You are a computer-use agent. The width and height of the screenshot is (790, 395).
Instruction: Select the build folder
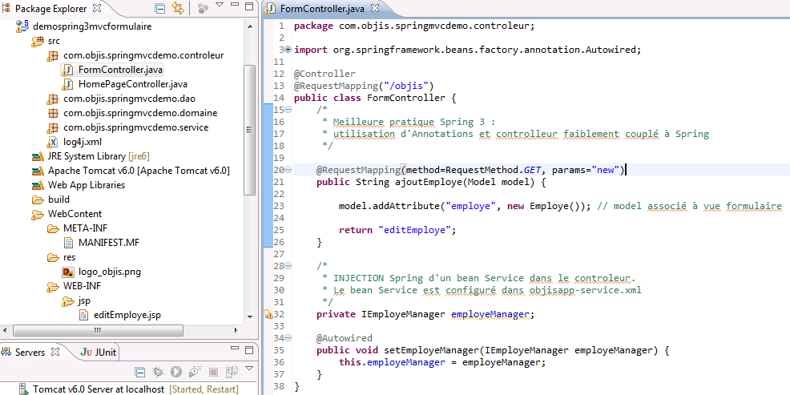(x=58, y=200)
